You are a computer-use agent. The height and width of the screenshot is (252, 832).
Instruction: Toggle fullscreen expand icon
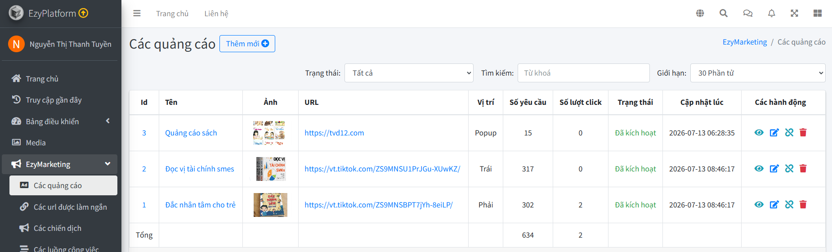click(x=795, y=13)
